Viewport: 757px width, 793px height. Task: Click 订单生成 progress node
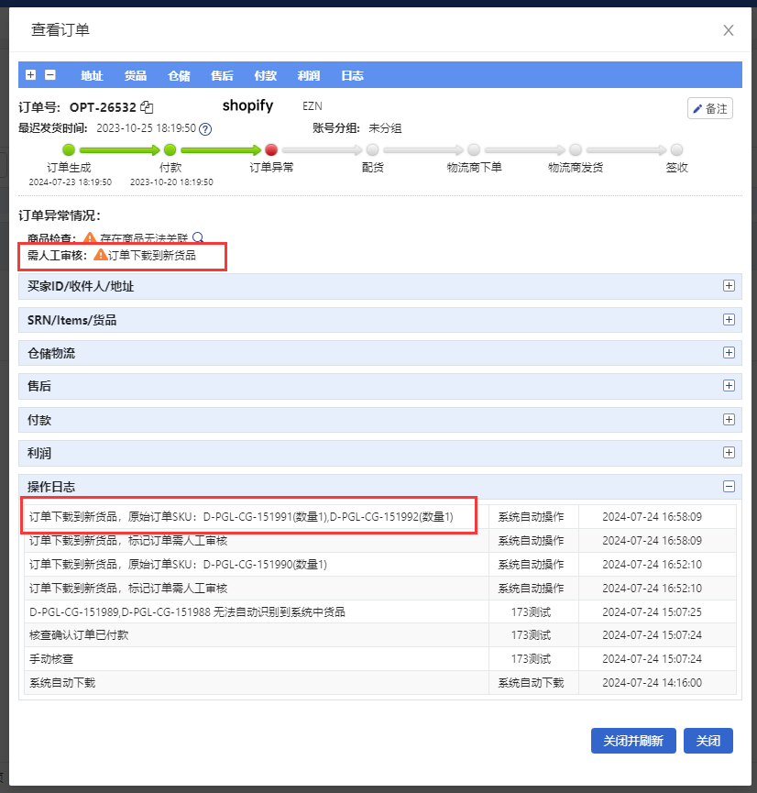(x=69, y=149)
